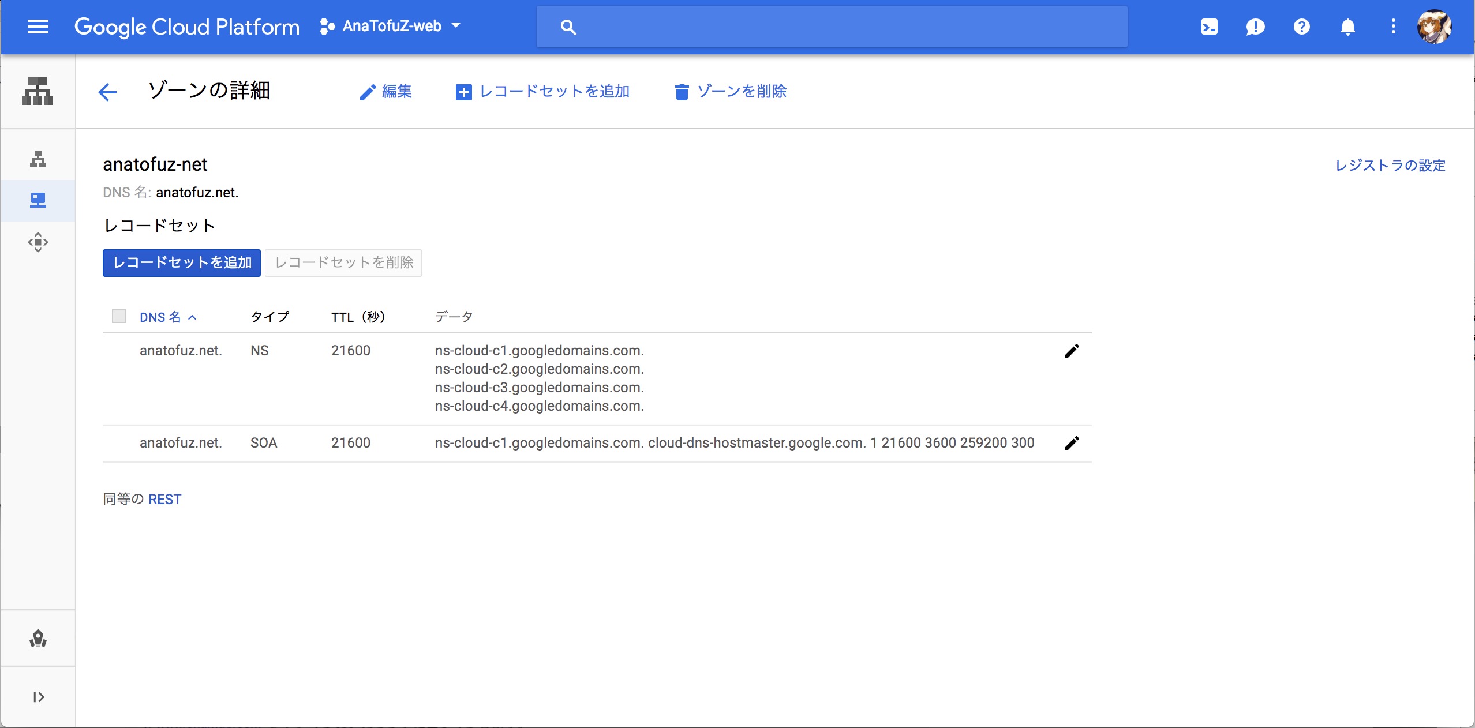The image size is (1475, 728).
Task: Click the help question mark icon
Action: [1301, 27]
